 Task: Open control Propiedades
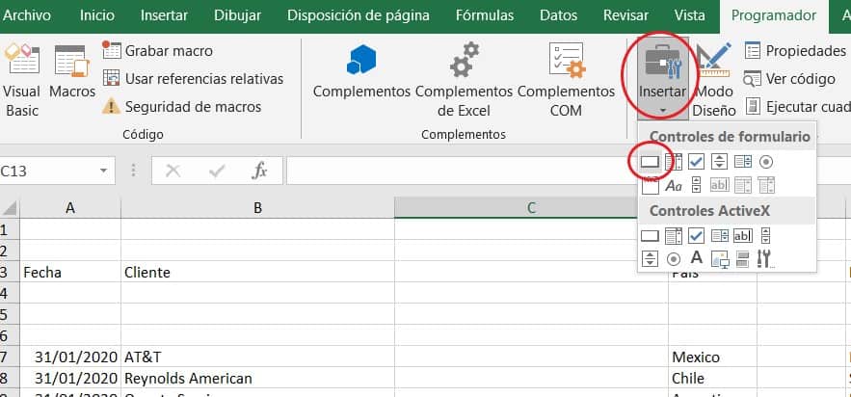point(796,51)
